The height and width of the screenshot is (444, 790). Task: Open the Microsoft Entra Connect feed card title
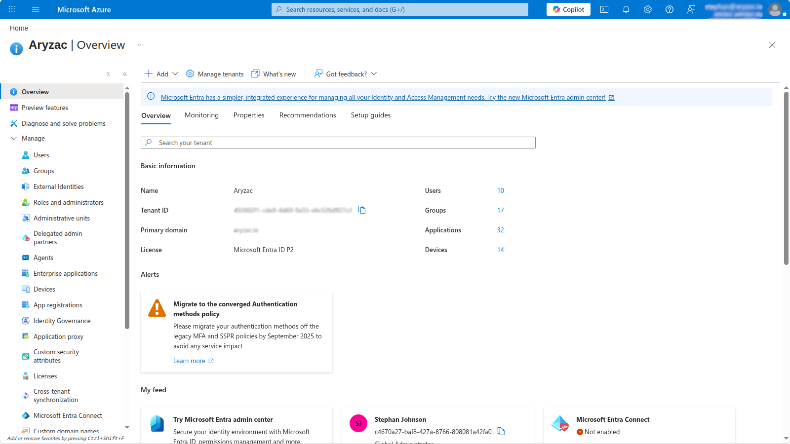(613, 419)
